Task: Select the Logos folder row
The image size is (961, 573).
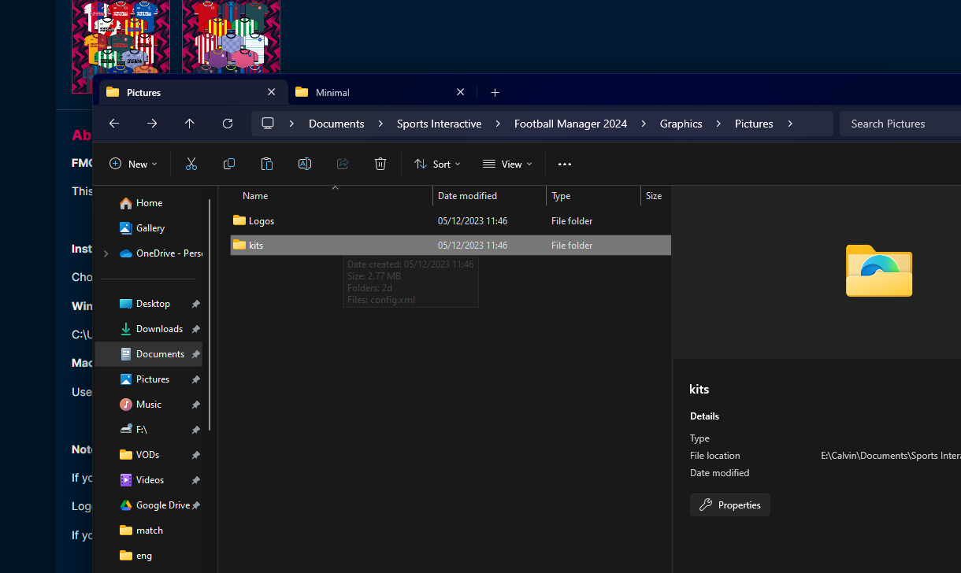Action: (451, 221)
